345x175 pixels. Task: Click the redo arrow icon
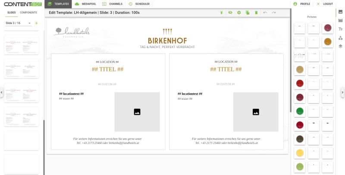coord(274,13)
